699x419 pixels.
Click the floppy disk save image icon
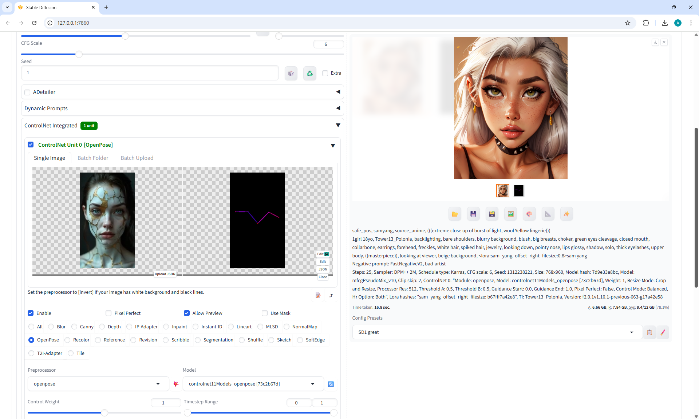(x=473, y=214)
